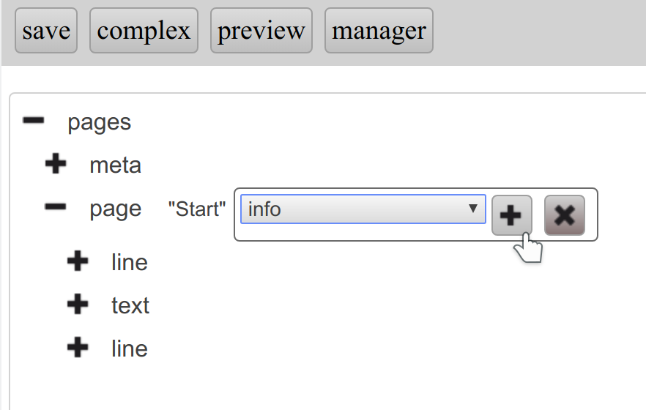Expand the meta node
This screenshot has width=646, height=410.
click(x=56, y=165)
